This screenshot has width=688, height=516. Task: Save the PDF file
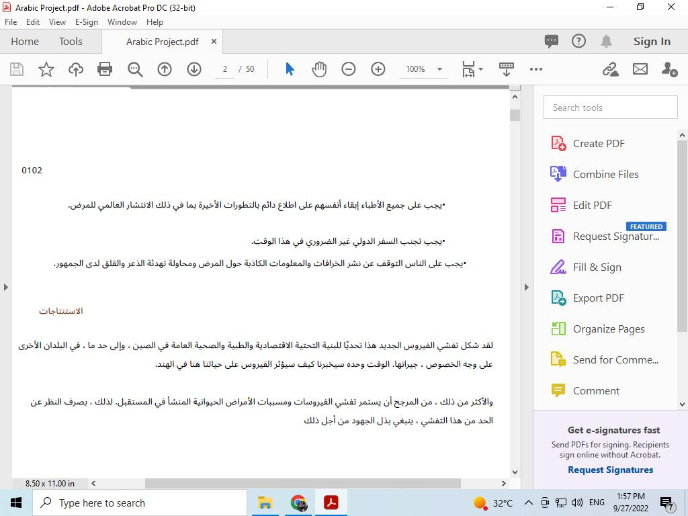[16, 69]
